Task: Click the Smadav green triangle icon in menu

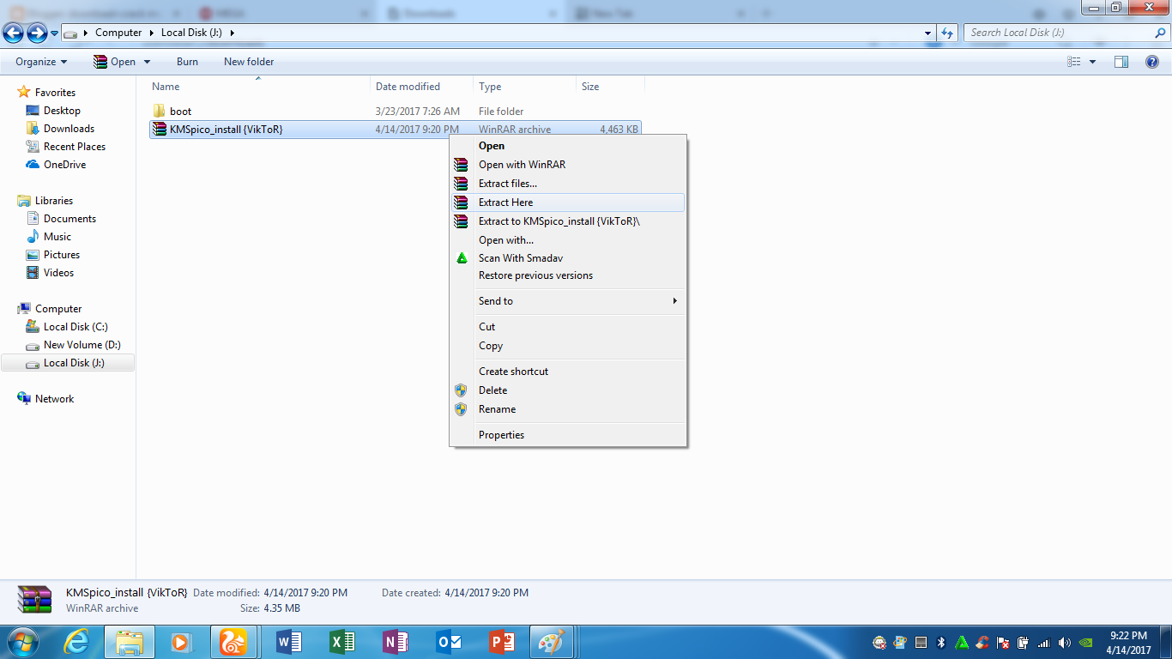Action: click(462, 258)
